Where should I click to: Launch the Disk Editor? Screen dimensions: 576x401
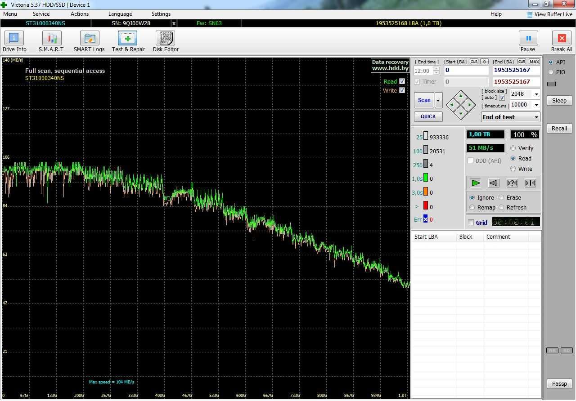tap(166, 42)
